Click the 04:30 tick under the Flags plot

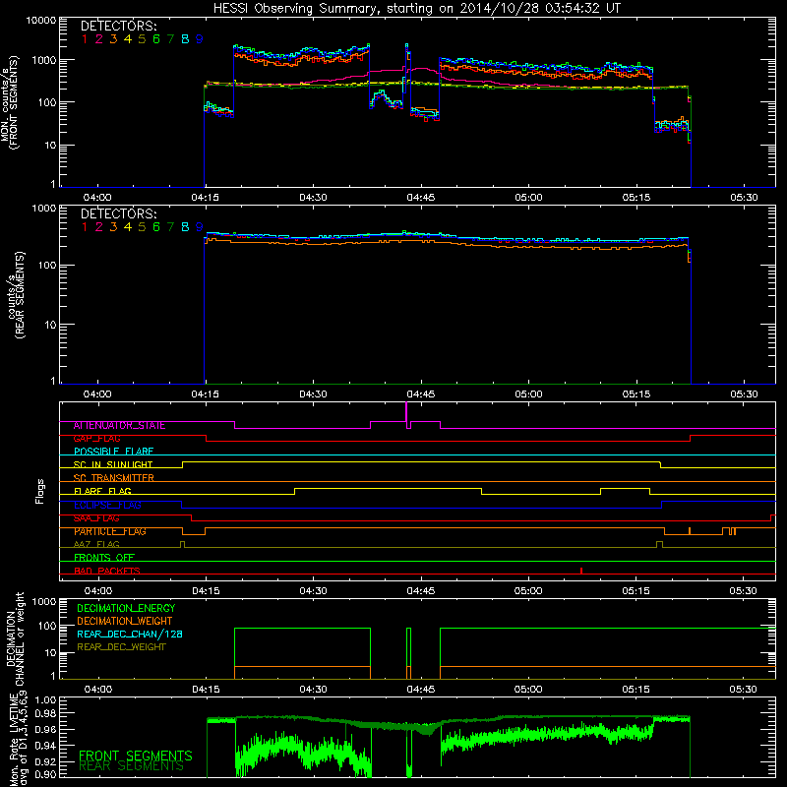point(313,591)
